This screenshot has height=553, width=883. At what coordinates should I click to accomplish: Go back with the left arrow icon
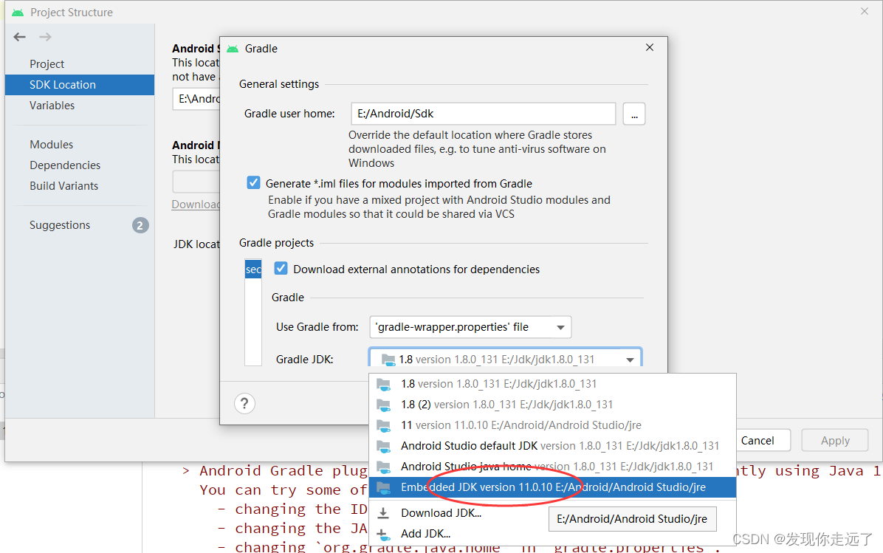20,37
